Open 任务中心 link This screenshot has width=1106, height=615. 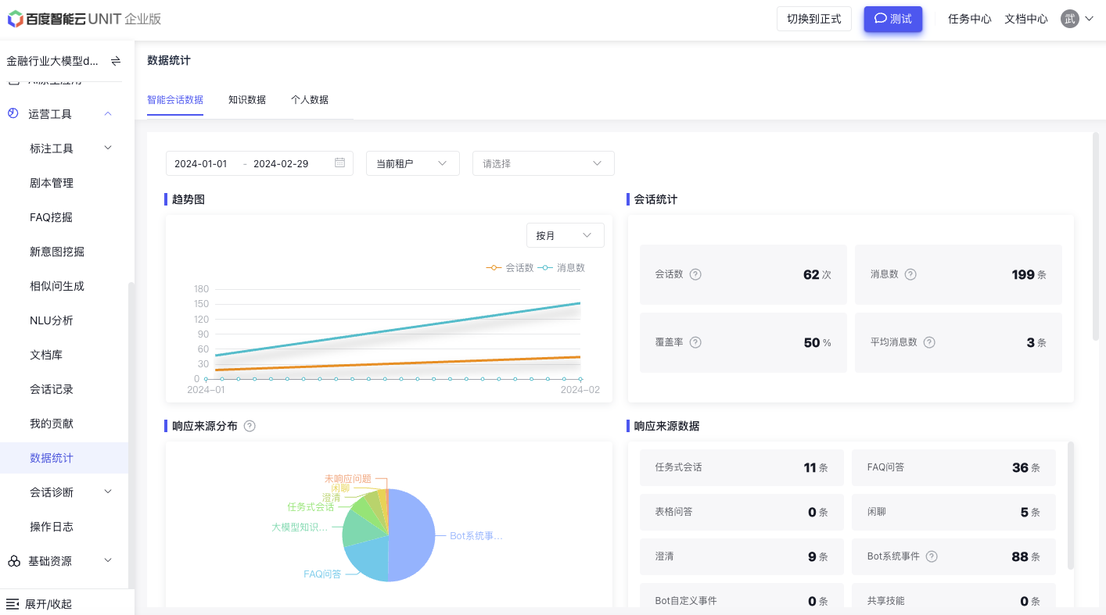pyautogui.click(x=970, y=19)
